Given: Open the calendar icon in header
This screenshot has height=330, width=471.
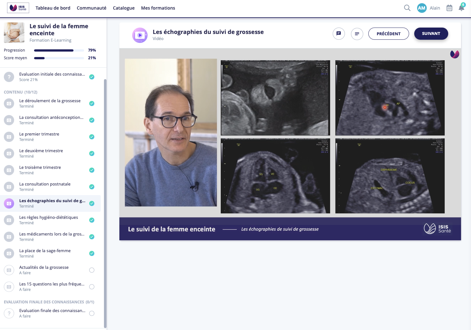Looking at the screenshot, I should tap(450, 8).
